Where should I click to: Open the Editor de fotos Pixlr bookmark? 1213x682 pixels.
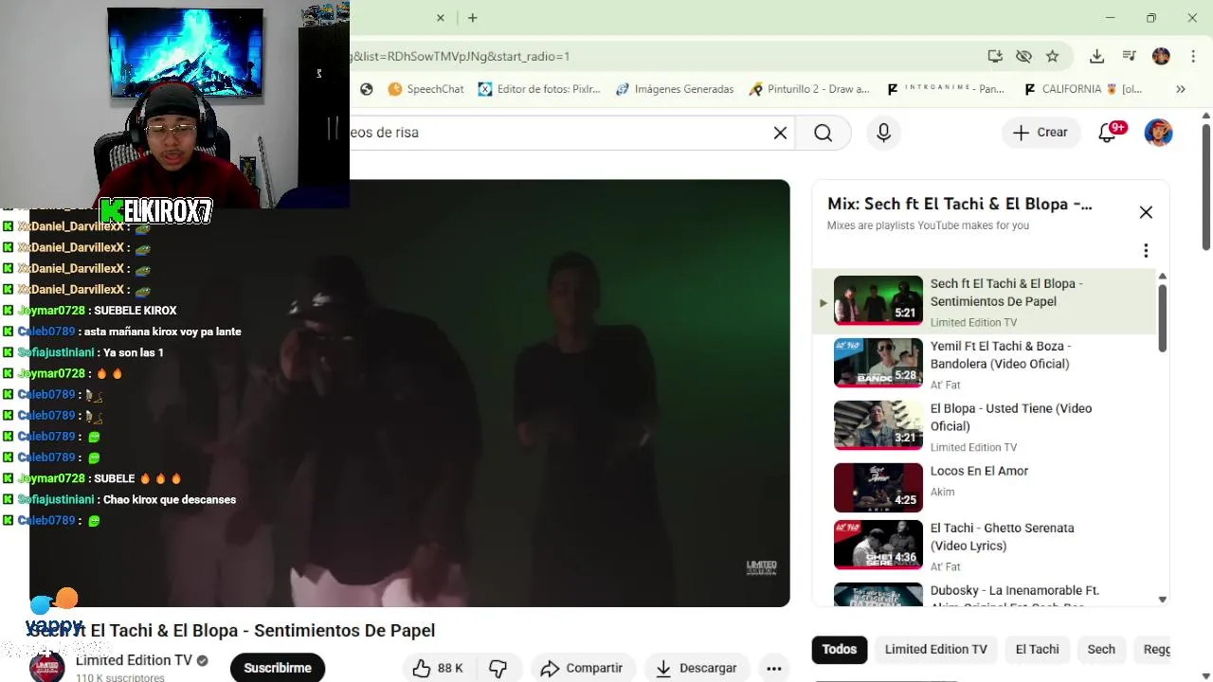(x=538, y=89)
